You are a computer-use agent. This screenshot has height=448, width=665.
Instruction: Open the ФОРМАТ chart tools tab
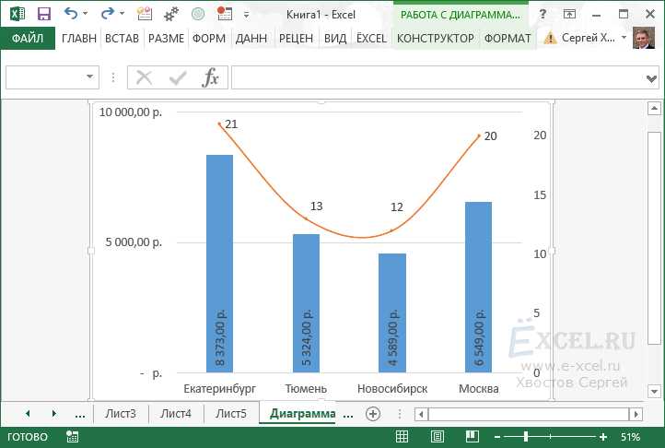(507, 38)
